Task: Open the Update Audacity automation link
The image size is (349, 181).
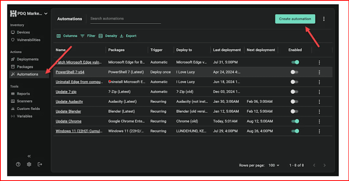Action: [x=69, y=101]
